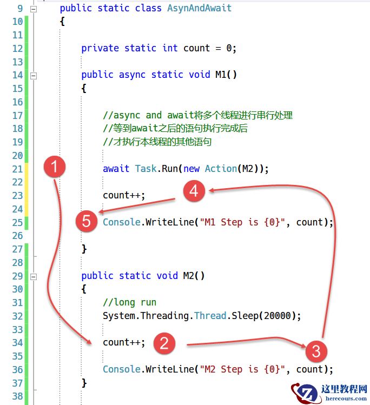Collapse the M2 method outline at line 29

pyautogui.click(x=34, y=277)
